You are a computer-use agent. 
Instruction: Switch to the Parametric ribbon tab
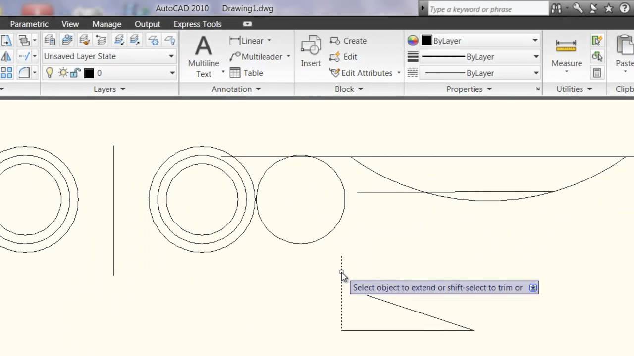click(29, 24)
